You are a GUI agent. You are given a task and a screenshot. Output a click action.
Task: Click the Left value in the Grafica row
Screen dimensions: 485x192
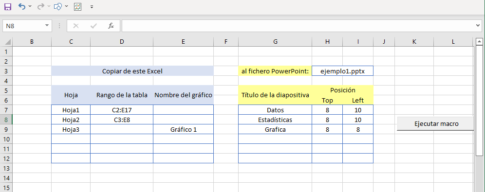tap(358, 129)
